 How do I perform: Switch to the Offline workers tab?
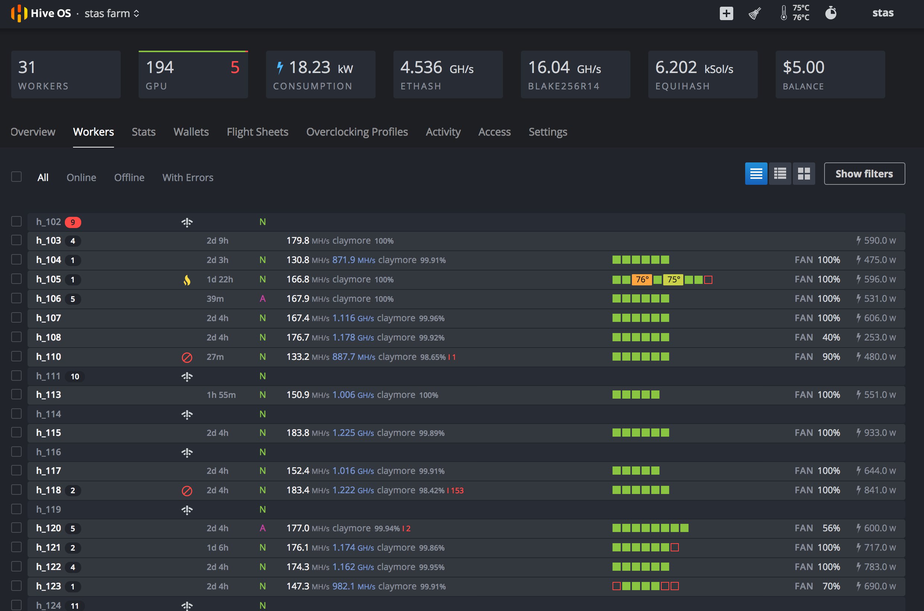point(129,177)
